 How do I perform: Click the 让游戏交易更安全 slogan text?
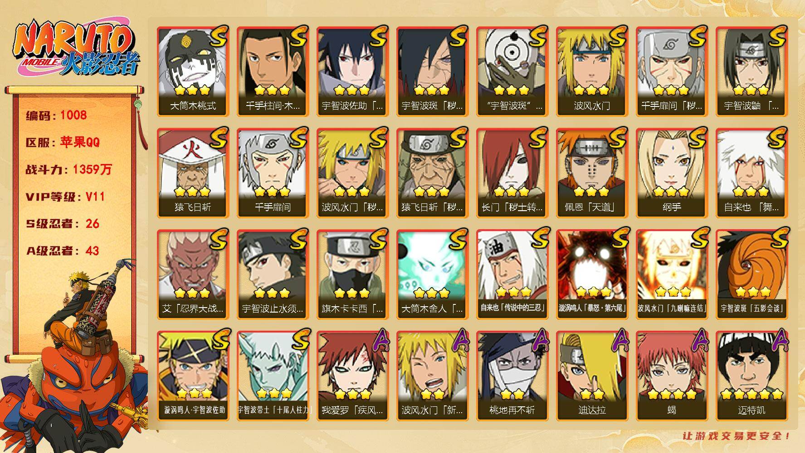(737, 436)
